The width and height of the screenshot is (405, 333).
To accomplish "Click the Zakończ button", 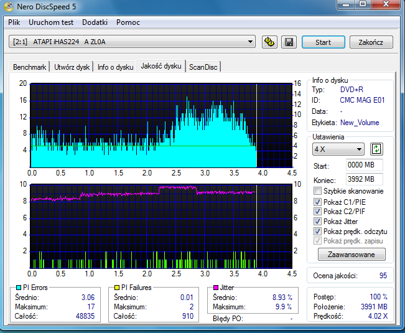I will pos(371,42).
